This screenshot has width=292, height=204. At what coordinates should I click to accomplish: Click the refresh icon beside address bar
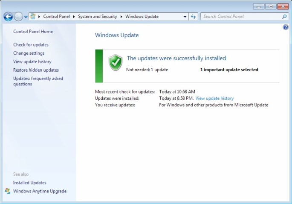pyautogui.click(x=194, y=17)
